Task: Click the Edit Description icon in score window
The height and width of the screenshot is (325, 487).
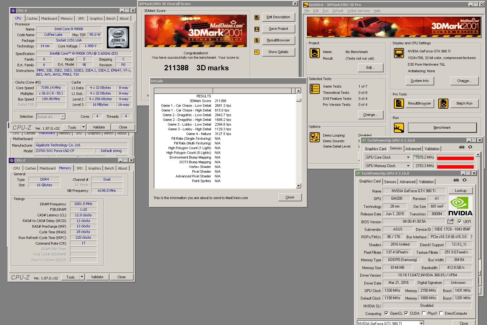Action: (257, 17)
